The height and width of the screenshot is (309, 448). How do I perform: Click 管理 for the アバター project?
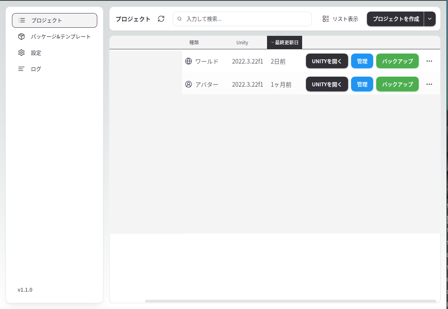(362, 84)
